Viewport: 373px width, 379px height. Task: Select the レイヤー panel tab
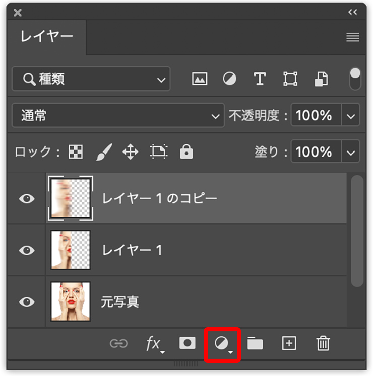tap(46, 37)
